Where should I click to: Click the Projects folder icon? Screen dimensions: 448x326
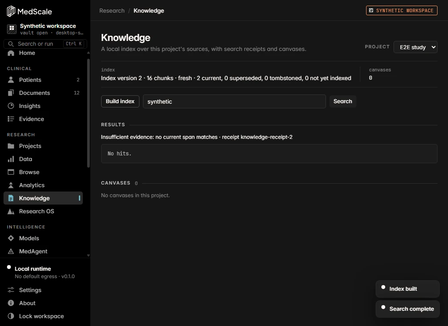pos(11,146)
